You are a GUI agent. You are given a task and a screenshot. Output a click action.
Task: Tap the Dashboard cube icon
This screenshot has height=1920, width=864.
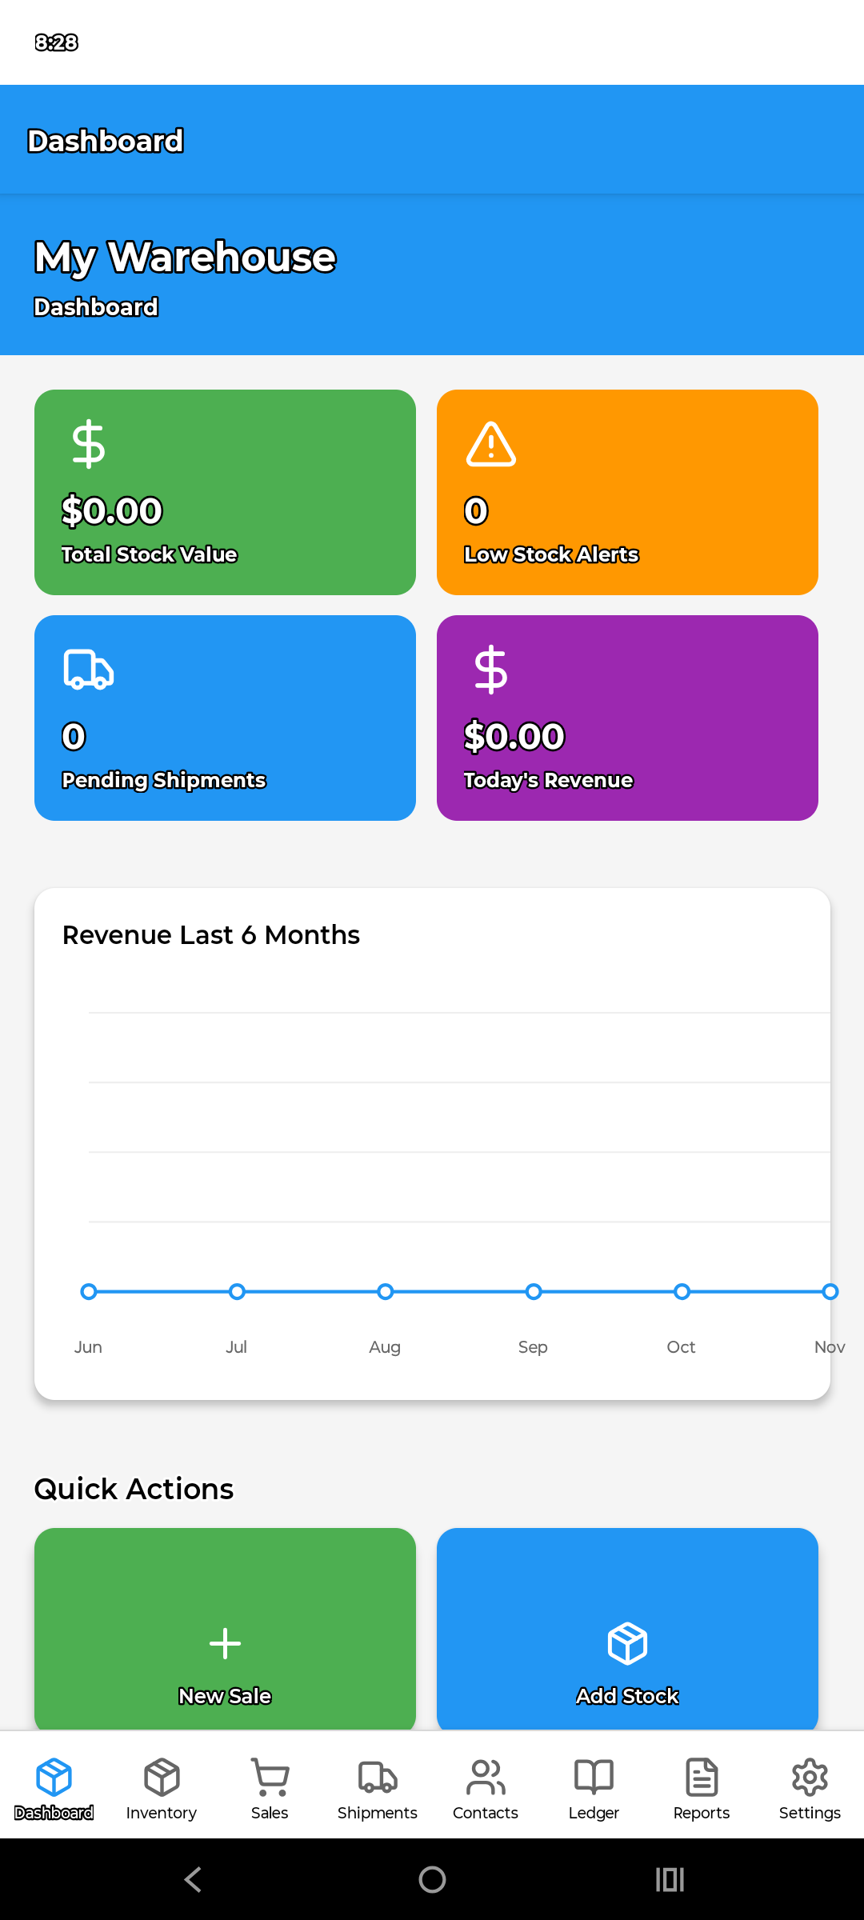tap(54, 1777)
